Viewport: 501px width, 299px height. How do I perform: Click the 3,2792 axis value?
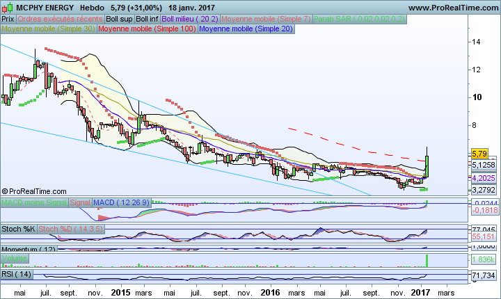[484, 190]
